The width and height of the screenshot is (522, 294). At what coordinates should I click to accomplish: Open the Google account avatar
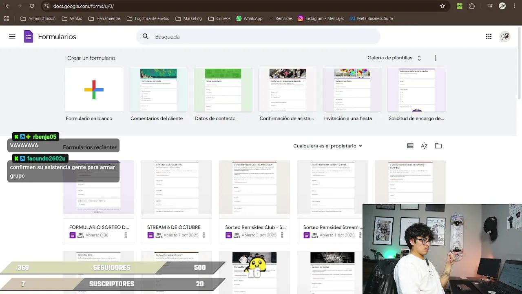tap(505, 37)
